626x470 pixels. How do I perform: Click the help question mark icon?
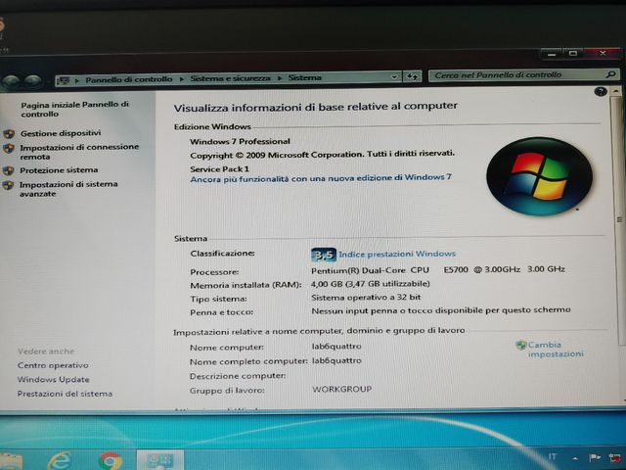pyautogui.click(x=601, y=91)
